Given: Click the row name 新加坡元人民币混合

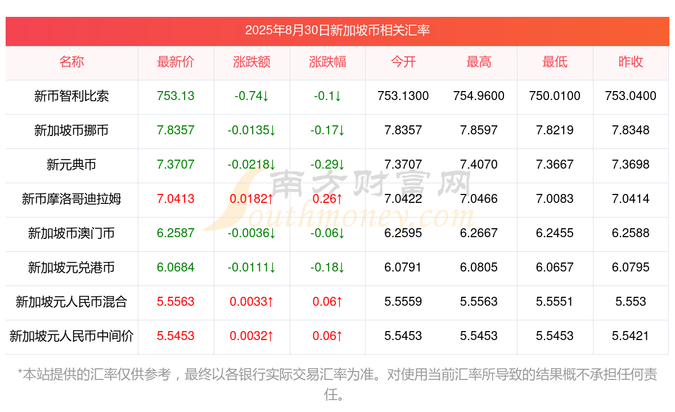Looking at the screenshot, I should click(71, 302).
